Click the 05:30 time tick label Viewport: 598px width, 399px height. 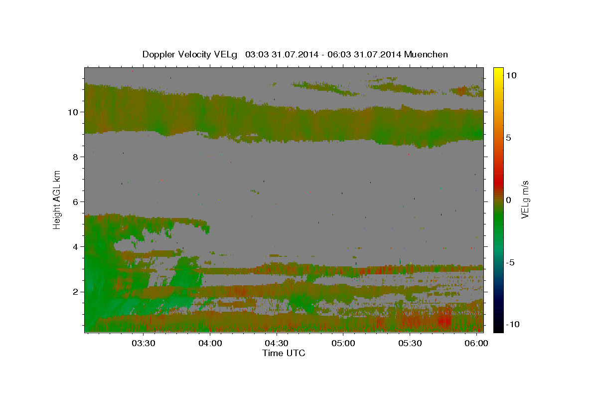(x=410, y=344)
